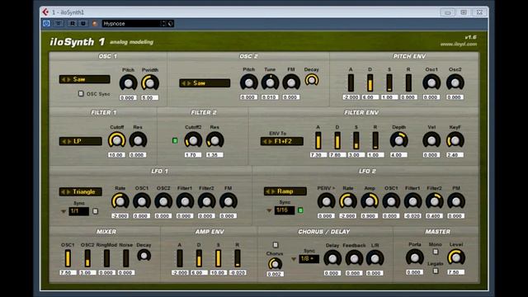The image size is (528, 297).
Task: Click the Write automation (W) button
Action: click(x=82, y=23)
